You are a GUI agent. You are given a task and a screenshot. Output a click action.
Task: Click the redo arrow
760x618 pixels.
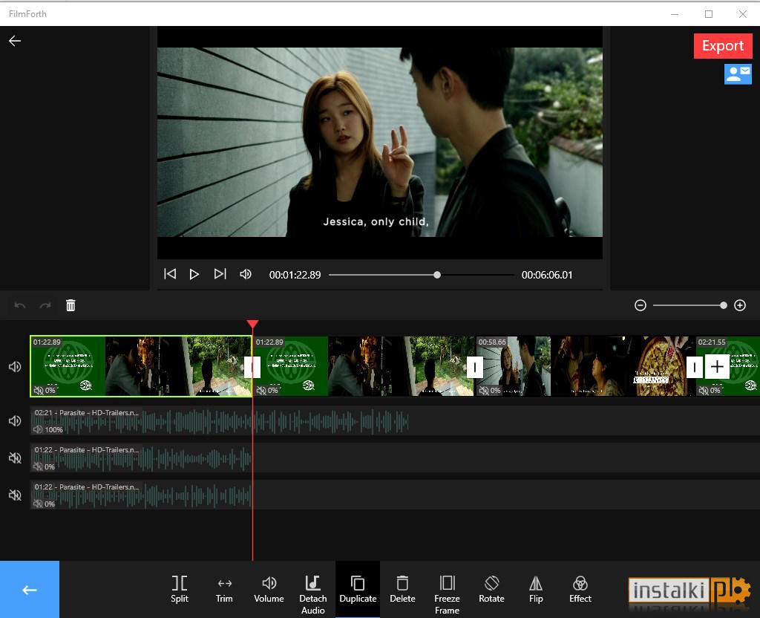pos(45,305)
